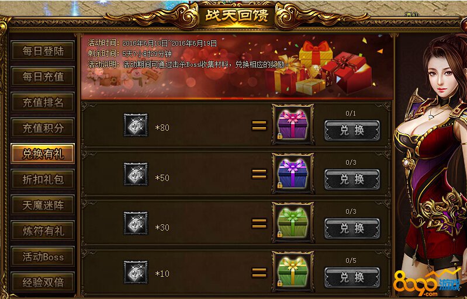Click 兑换 for the 50-material reward
Image resolution: width=467 pixels, height=299 pixels.
(x=352, y=179)
